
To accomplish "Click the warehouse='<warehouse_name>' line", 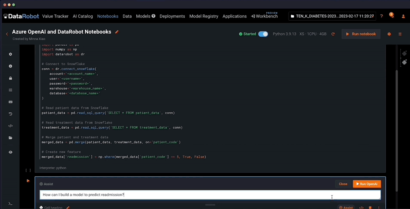I will (77, 88).
